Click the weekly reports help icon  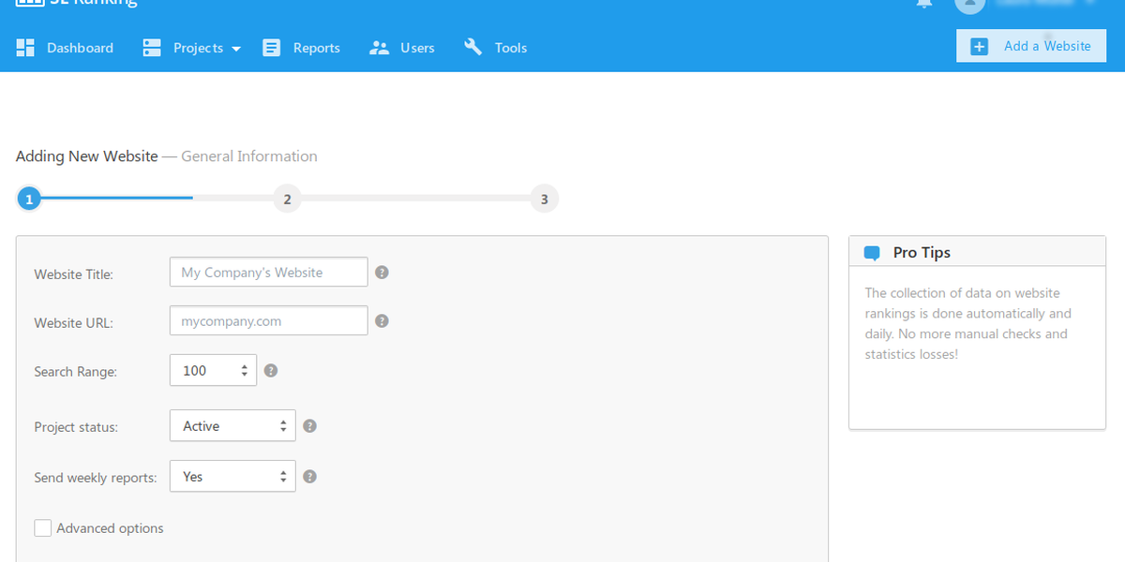[x=310, y=477]
